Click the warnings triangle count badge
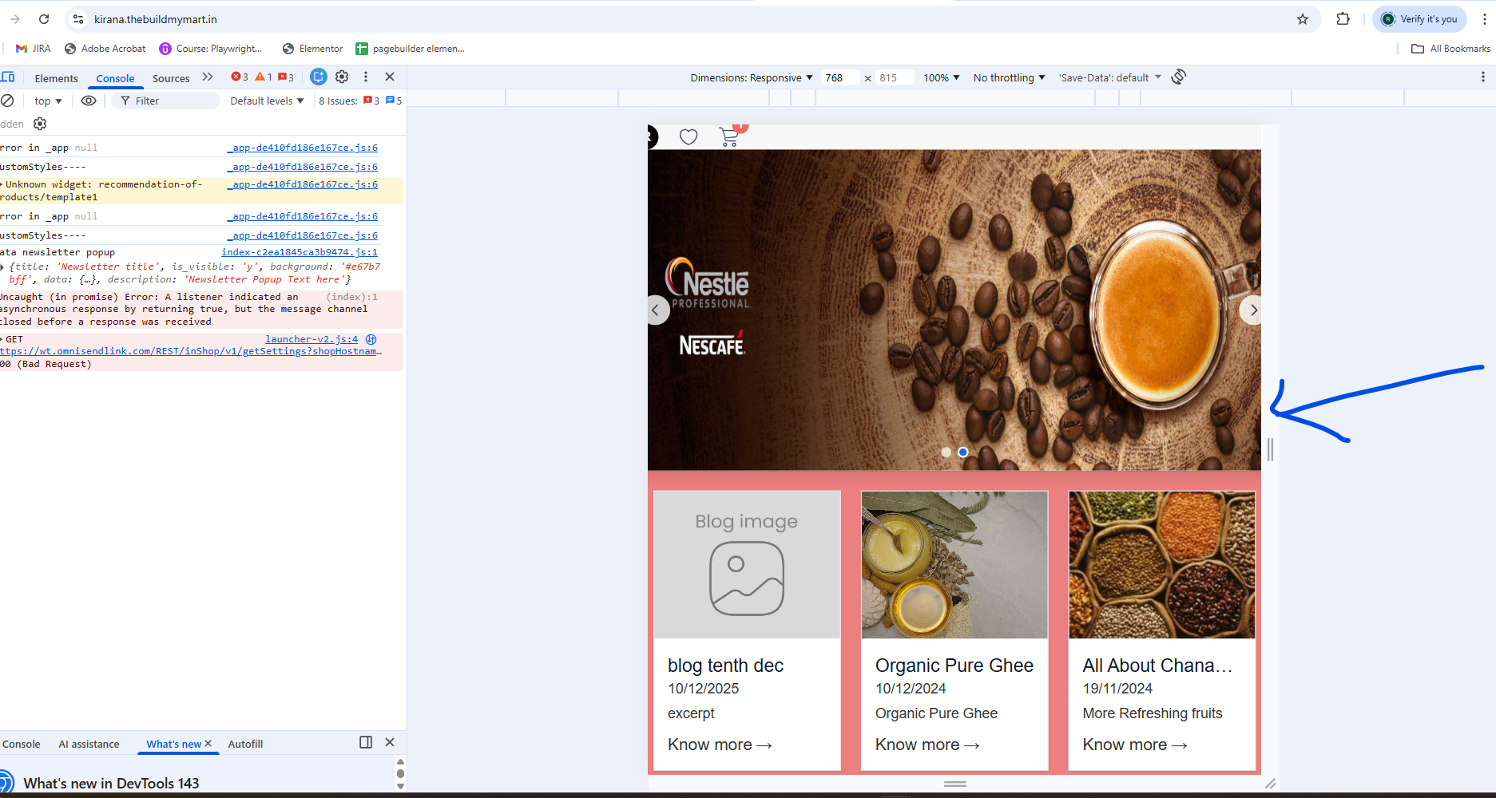Screen dimensions: 1496x798 pos(264,77)
